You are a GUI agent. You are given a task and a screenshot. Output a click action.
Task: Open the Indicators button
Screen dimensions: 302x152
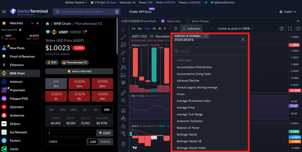coord(191,29)
